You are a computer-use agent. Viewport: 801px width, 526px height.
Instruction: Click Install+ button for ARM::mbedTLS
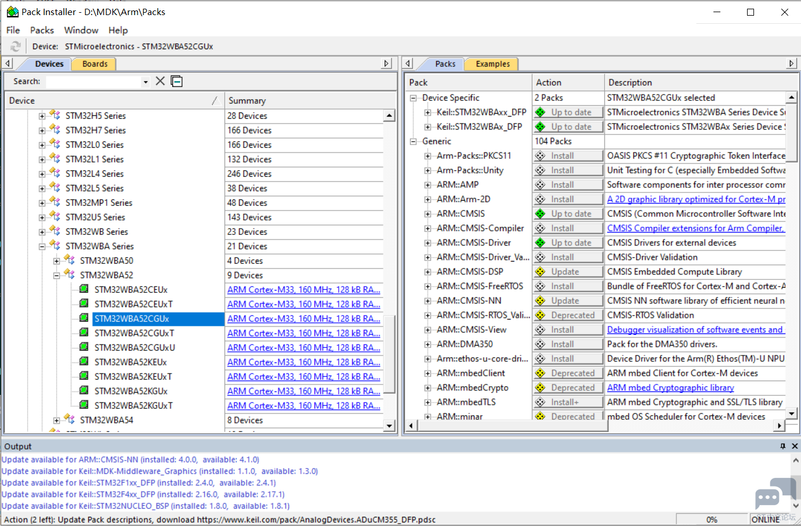568,402
